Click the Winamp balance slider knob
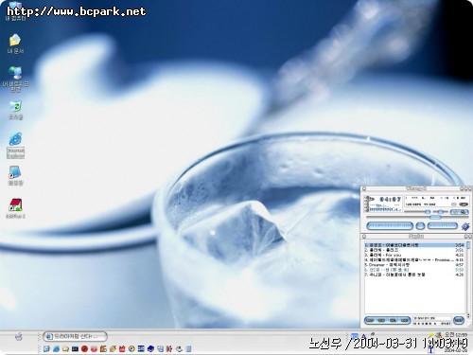 click(x=441, y=212)
